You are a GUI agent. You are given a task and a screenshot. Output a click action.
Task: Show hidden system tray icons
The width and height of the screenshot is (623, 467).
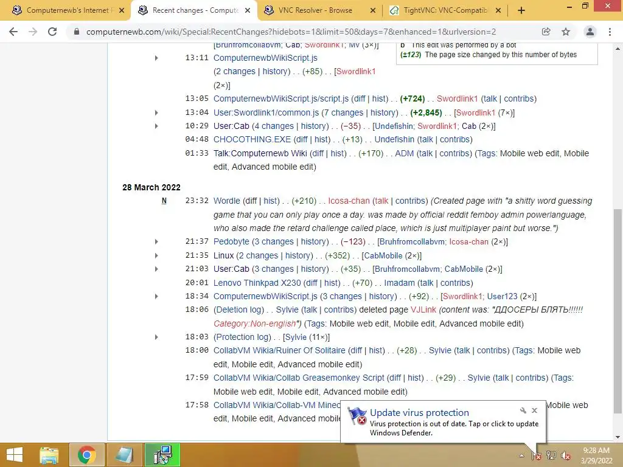pyautogui.click(x=521, y=456)
